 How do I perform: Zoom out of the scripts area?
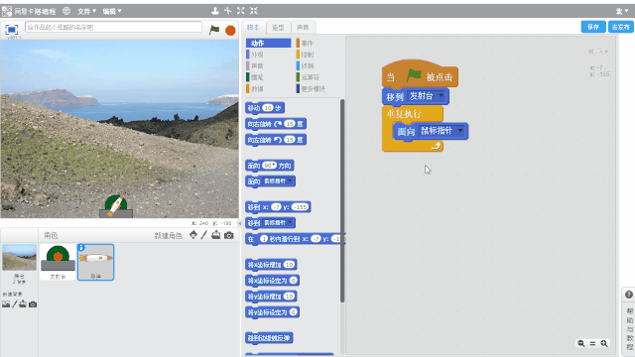[x=581, y=343]
